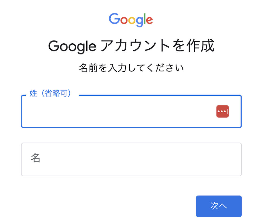This screenshot has width=264, height=221.
Task: Click the 名前を入力してください subtitle
Action: click(131, 68)
